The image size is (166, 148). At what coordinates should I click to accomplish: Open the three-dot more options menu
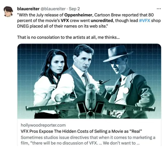click(x=159, y=9)
